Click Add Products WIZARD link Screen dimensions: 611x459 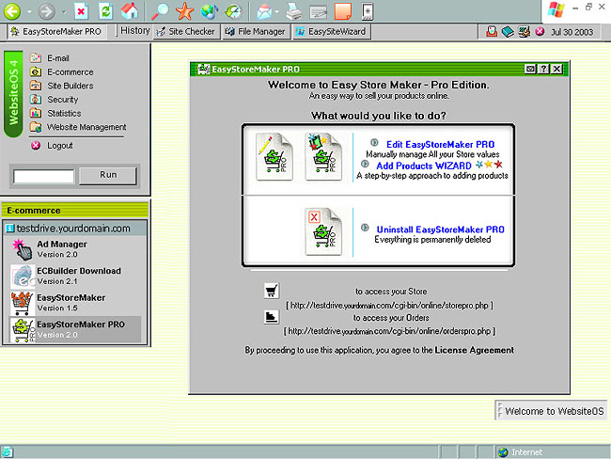424,166
